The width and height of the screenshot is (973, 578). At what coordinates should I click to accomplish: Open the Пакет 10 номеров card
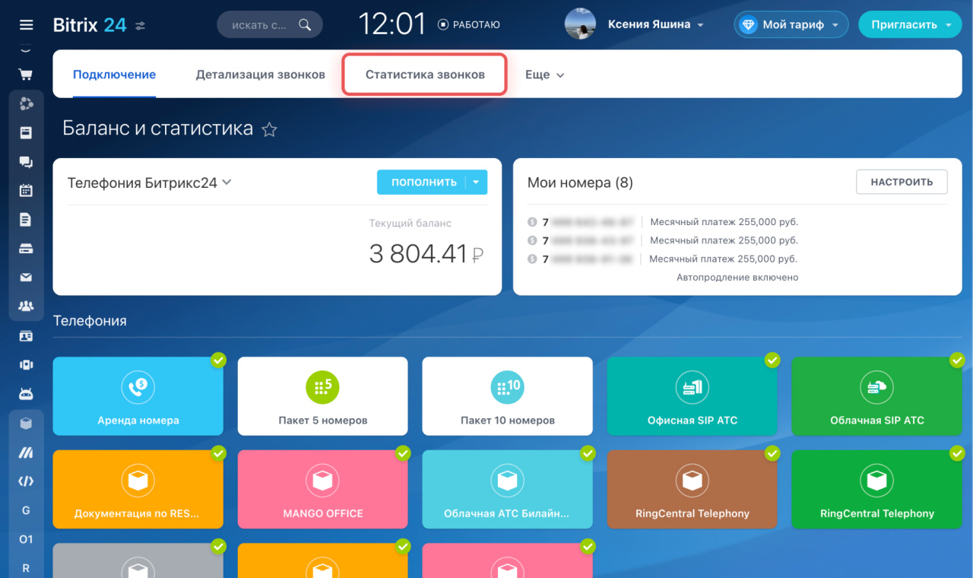pyautogui.click(x=507, y=396)
